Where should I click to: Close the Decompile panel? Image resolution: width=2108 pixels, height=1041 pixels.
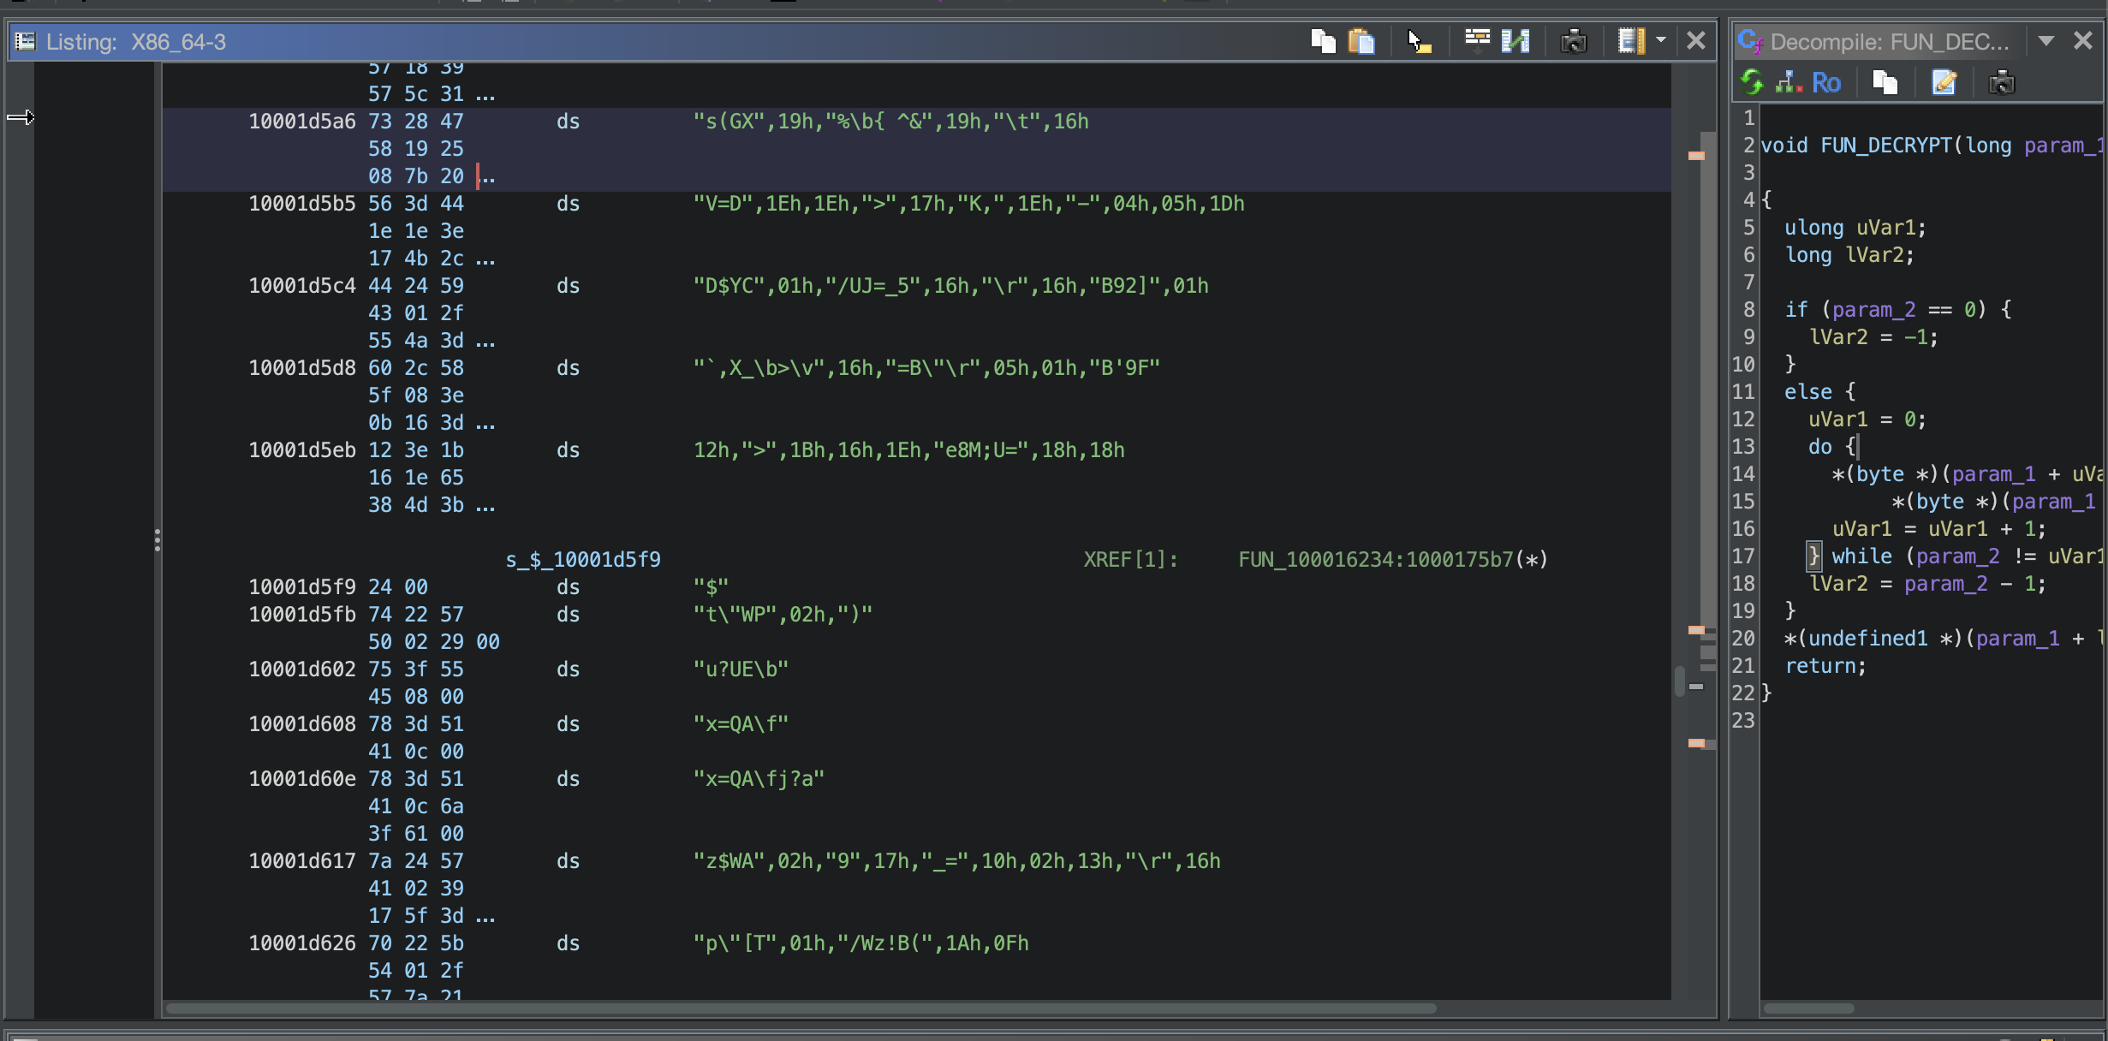pos(2083,40)
